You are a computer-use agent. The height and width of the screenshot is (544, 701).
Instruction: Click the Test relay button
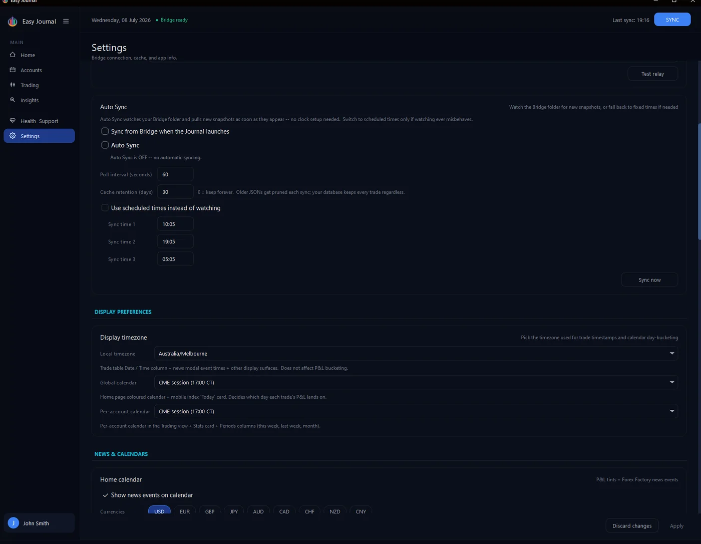[653, 74]
